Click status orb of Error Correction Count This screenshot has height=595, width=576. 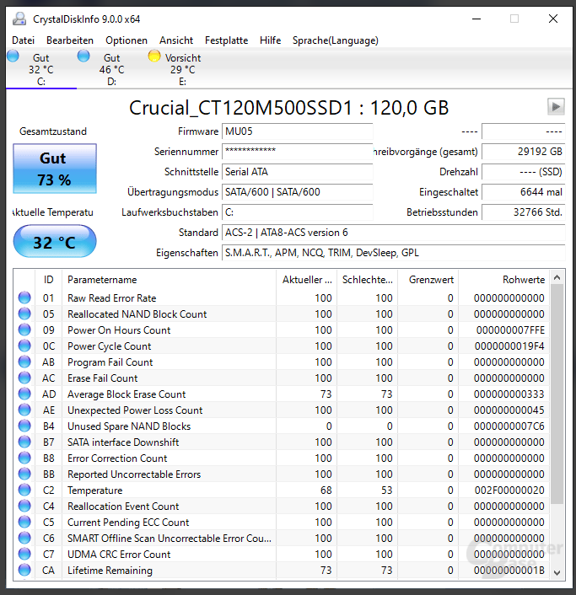(24, 458)
